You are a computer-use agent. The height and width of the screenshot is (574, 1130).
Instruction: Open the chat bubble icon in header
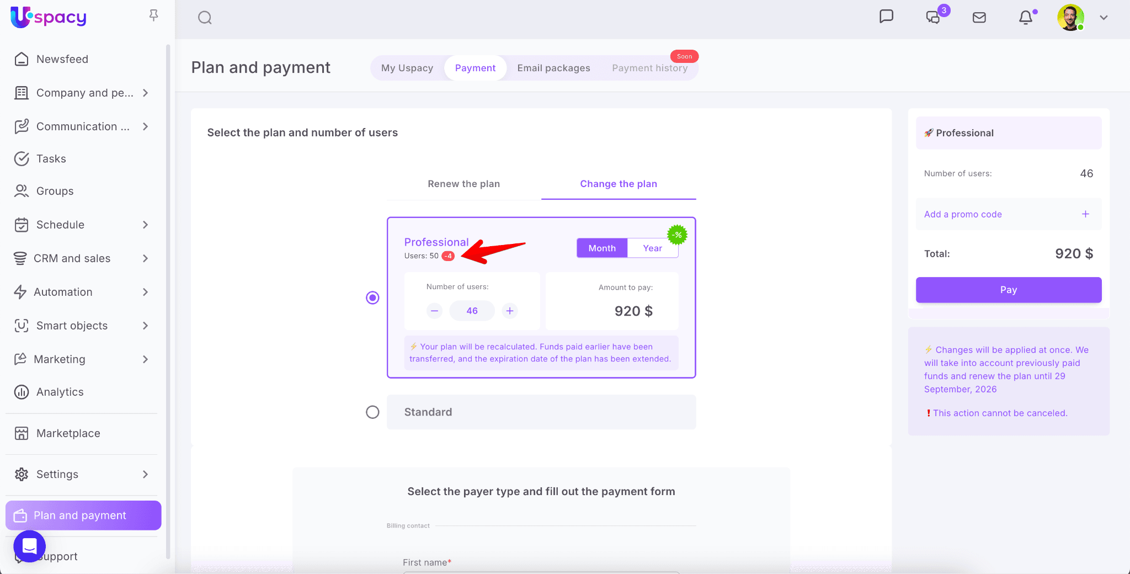(x=886, y=17)
